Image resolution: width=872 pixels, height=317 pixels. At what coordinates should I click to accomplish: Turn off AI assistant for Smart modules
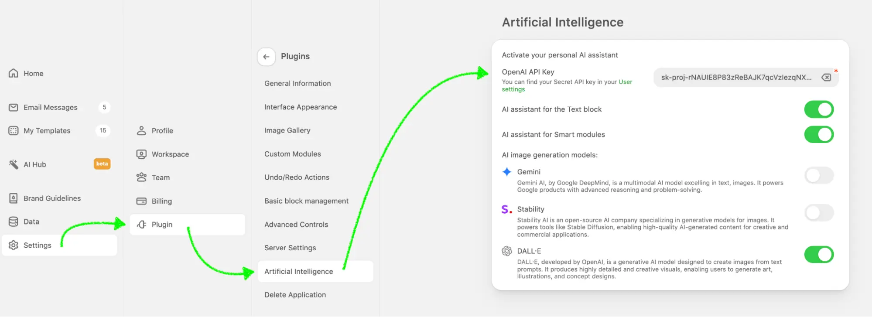819,135
